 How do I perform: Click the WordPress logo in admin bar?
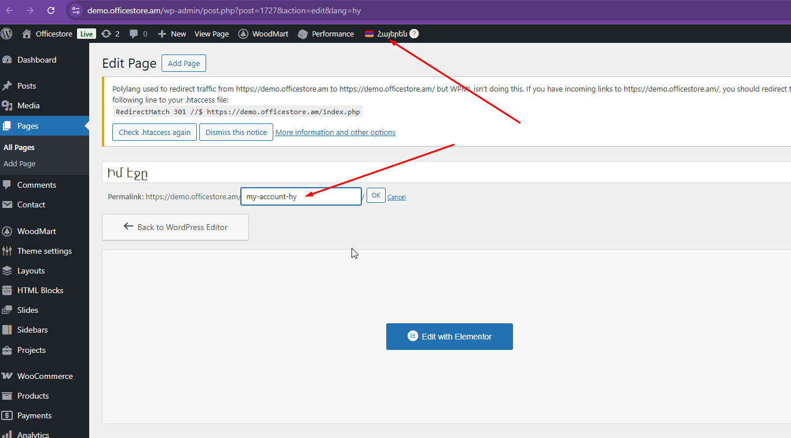(x=7, y=34)
